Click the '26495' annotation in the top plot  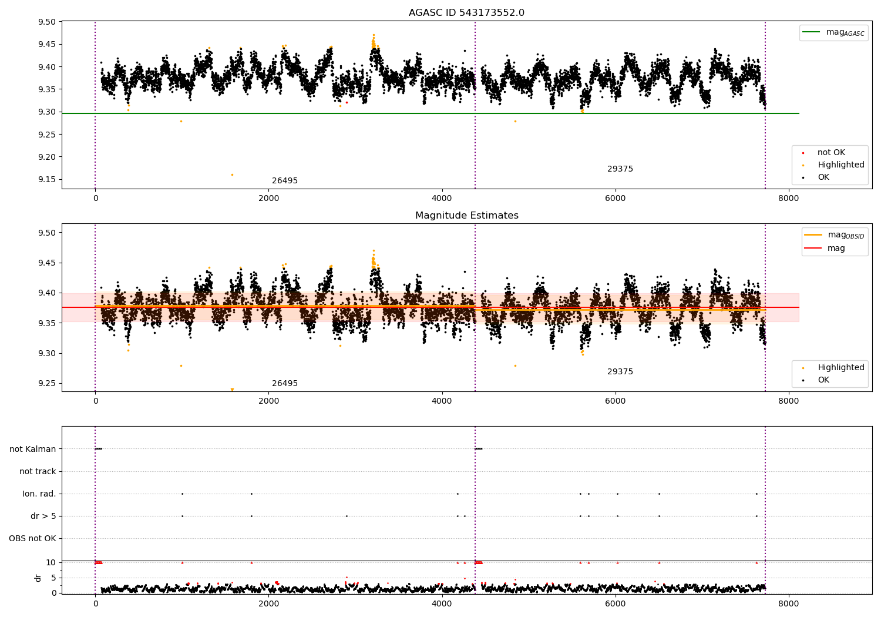click(x=285, y=181)
